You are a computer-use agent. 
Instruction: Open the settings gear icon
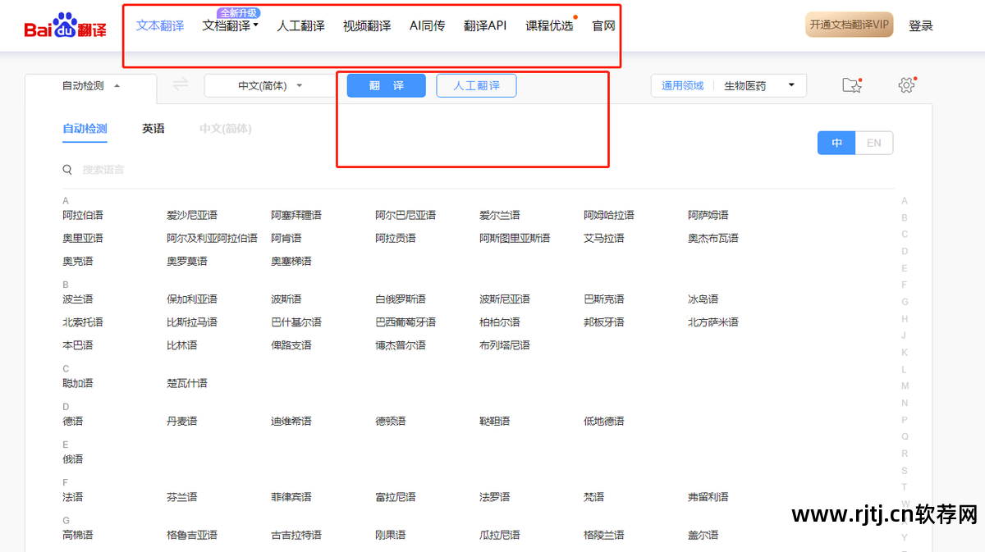click(906, 85)
